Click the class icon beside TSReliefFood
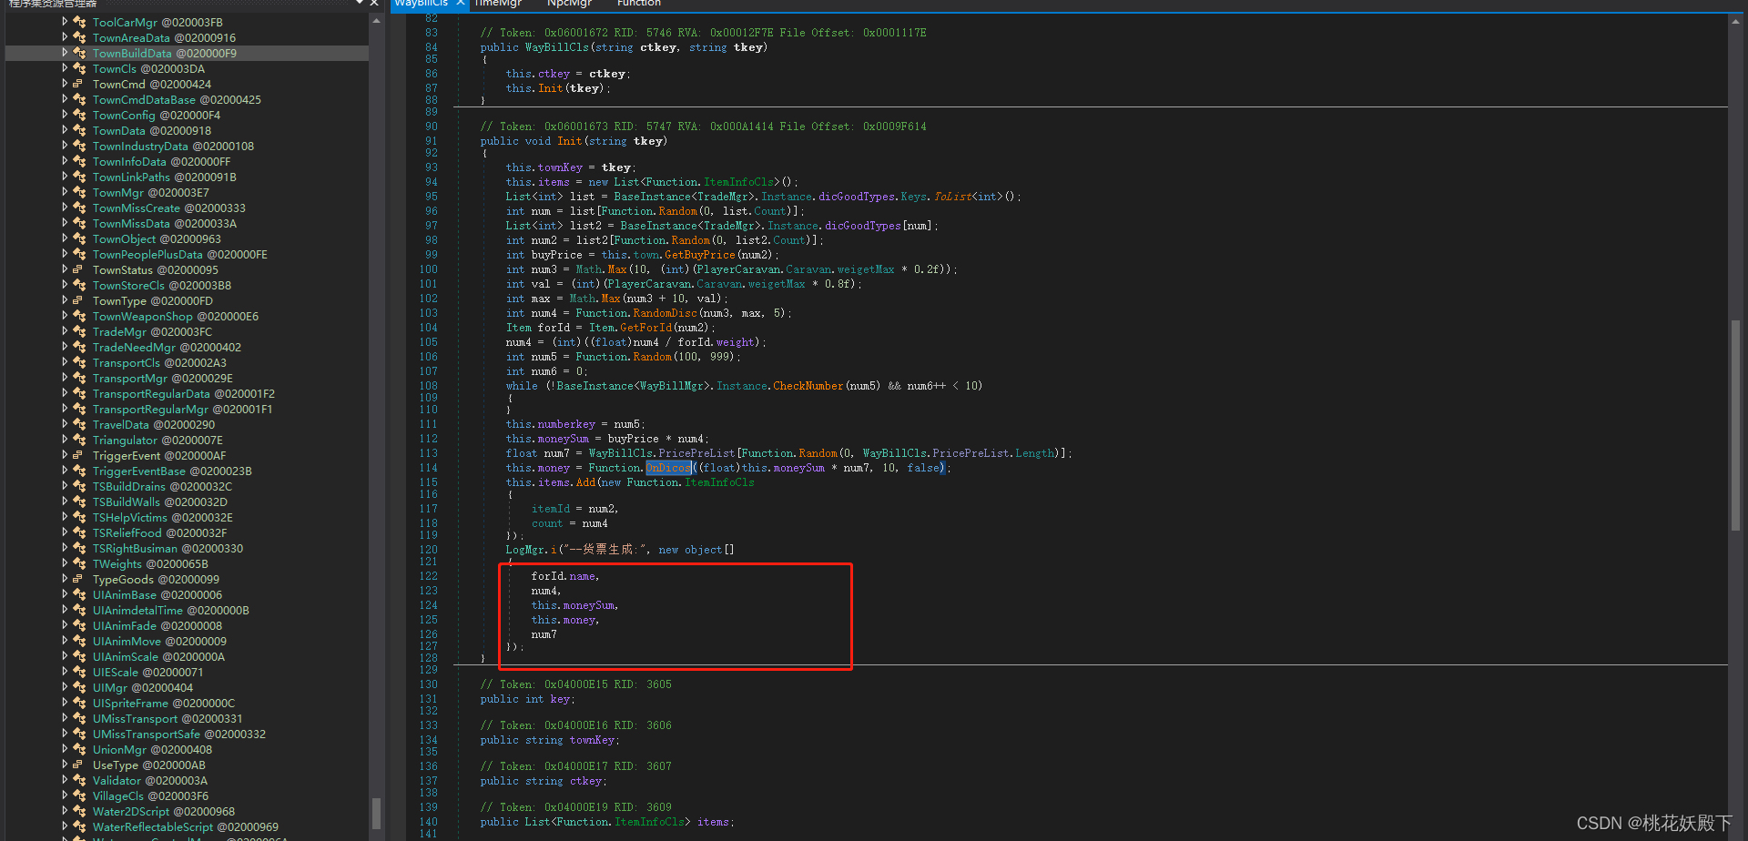Screen dimensions: 1748x841 tap(79, 532)
